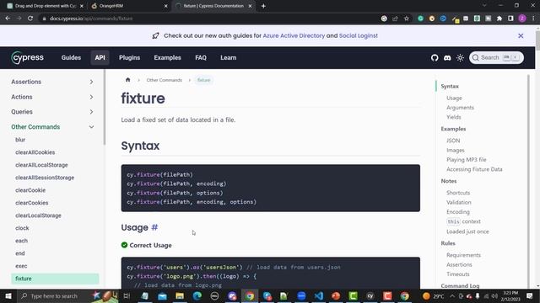Open Visual Studio Code from taskbar

(x=319, y=295)
